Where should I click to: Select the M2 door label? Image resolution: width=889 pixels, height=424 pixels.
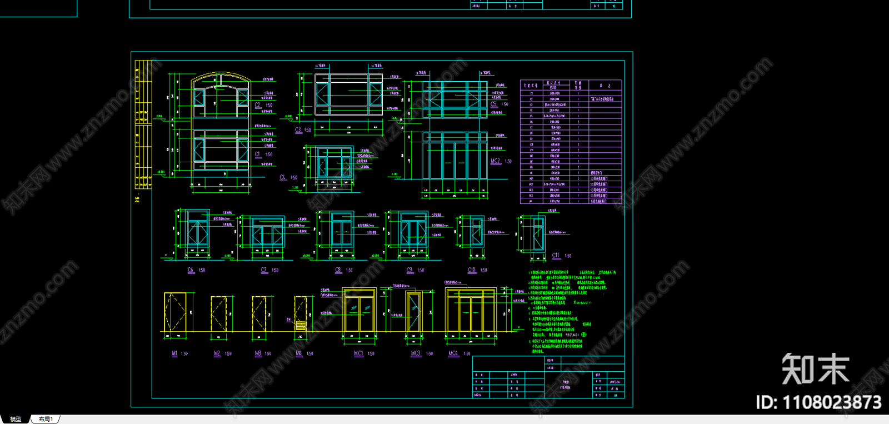[217, 353]
